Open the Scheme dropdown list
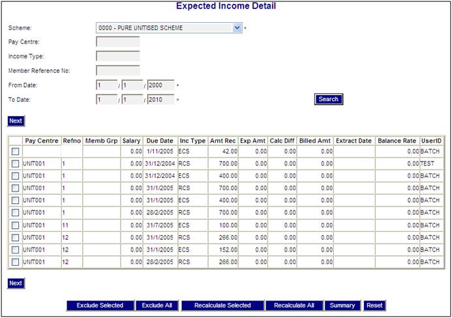This screenshot has height=318, width=452. click(237, 28)
